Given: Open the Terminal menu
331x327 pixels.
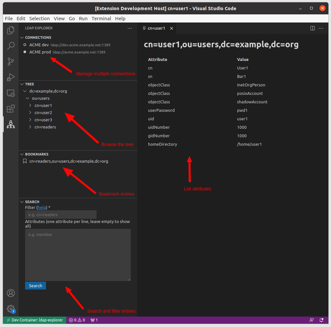Looking at the screenshot, I should pyautogui.click(x=101, y=19).
